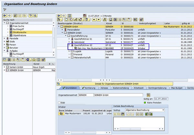Click the pencil icon below the window title
The height and width of the screenshot is (135, 194).
click(x=5, y=9)
